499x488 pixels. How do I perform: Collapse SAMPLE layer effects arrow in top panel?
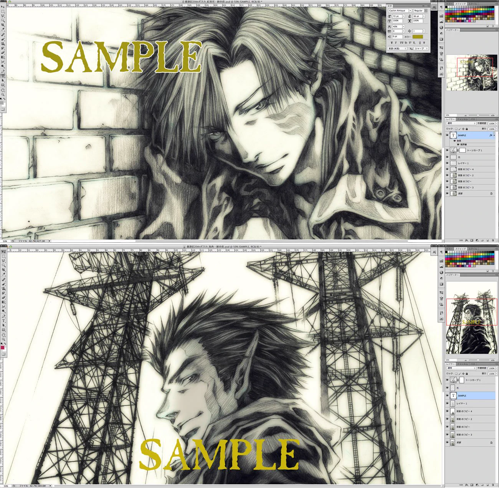tap(494, 135)
